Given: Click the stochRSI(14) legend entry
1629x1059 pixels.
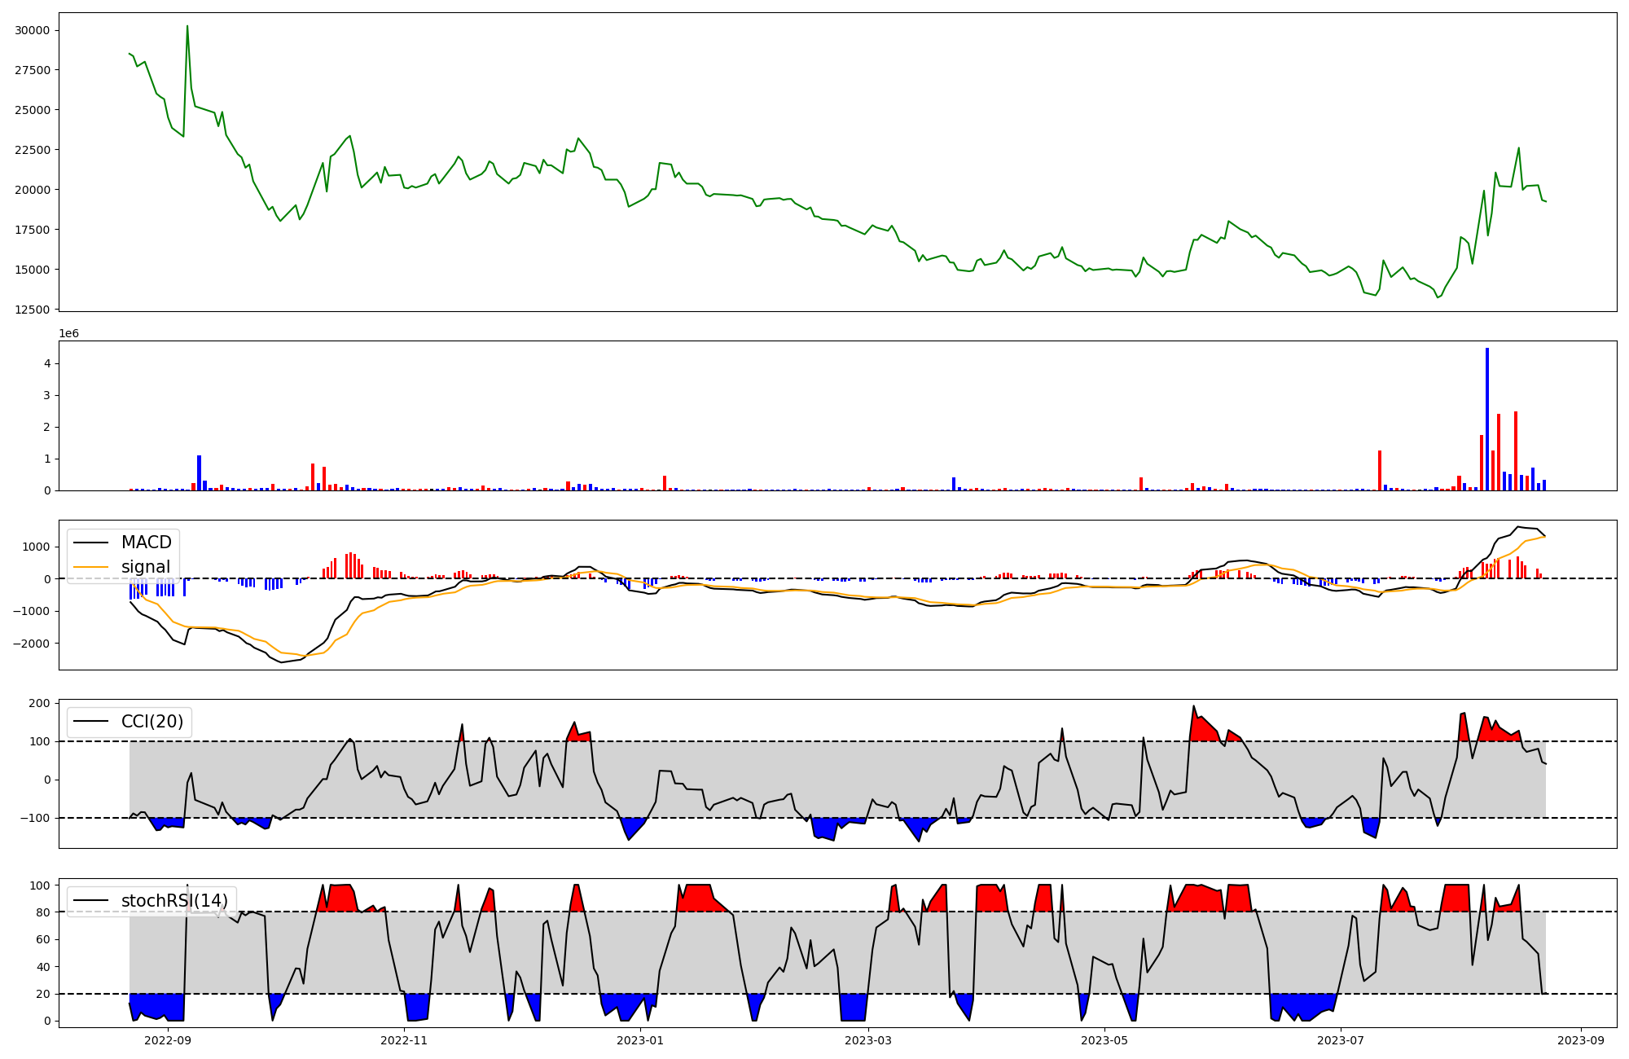Looking at the screenshot, I should (x=174, y=901).
